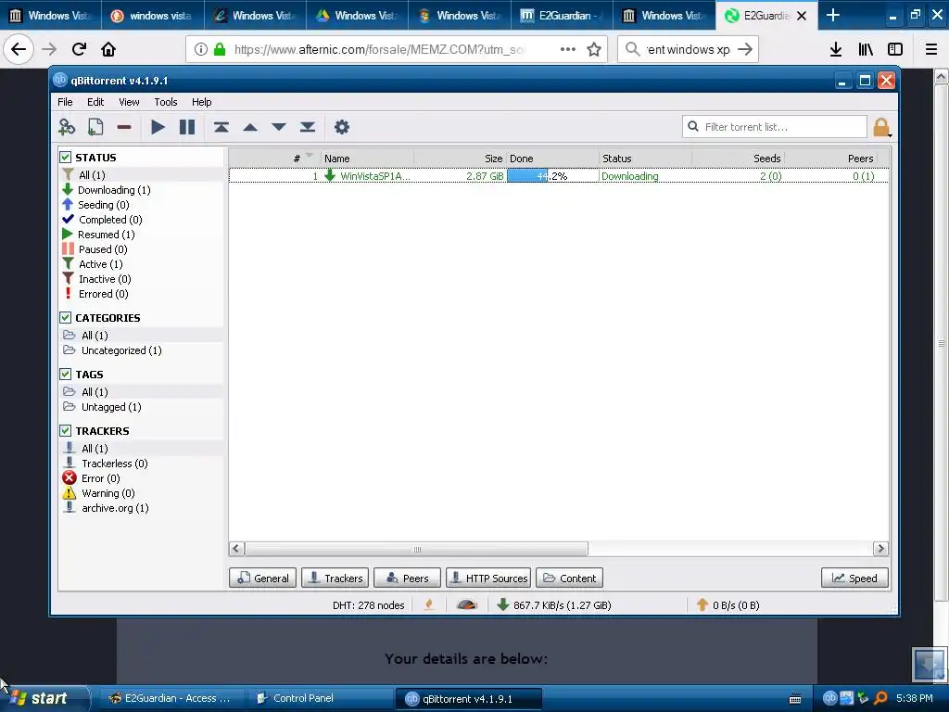Click Firefox home button
Screen dimensions: 949x712
(x=108, y=49)
